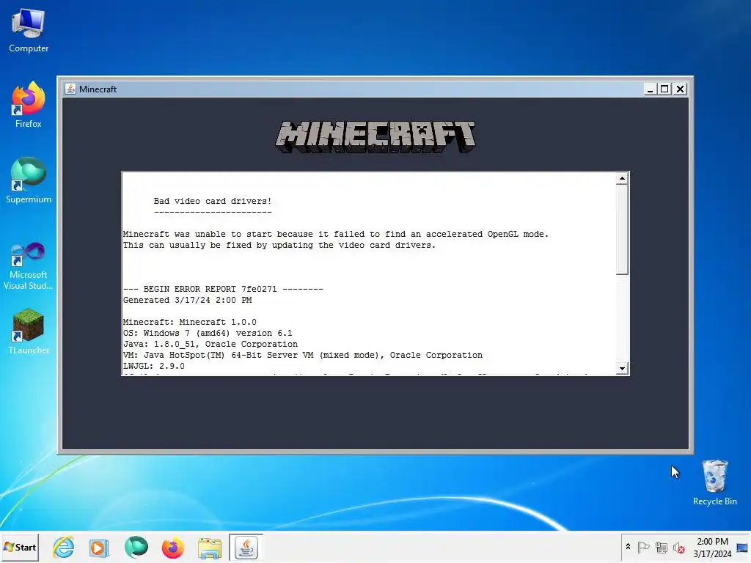Click the 'VM: Java HotSpot(TM)' line

[x=303, y=356]
